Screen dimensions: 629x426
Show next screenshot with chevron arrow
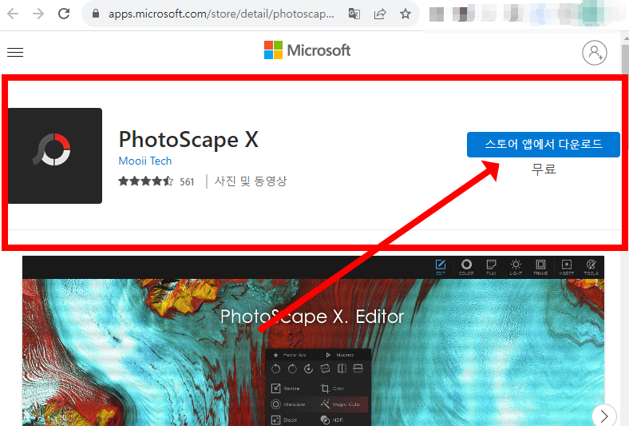(604, 416)
